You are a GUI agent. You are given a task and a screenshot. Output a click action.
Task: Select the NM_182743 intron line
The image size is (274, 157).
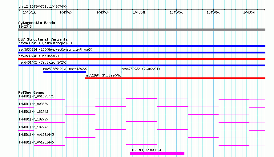click(142, 130)
